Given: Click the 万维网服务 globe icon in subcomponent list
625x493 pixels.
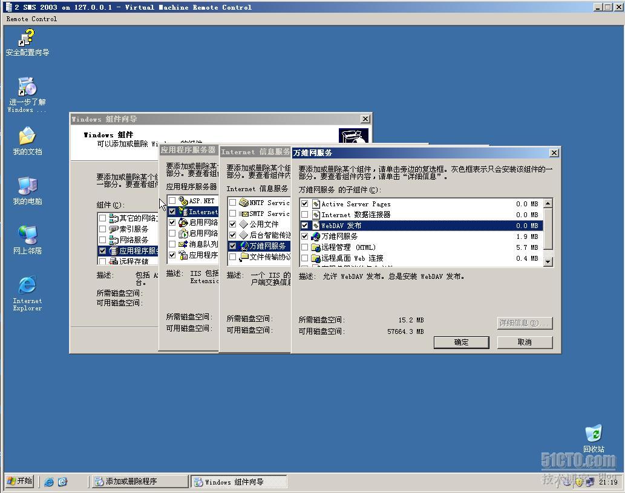Looking at the screenshot, I should click(x=316, y=237).
